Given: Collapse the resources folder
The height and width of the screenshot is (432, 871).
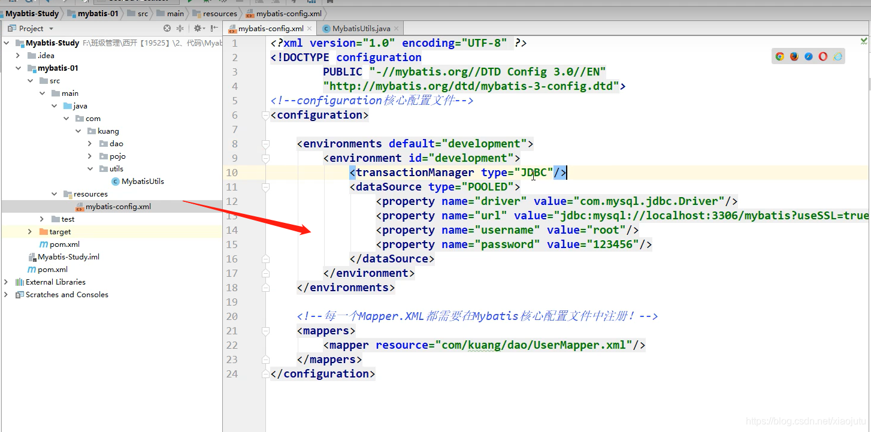Looking at the screenshot, I should (x=54, y=194).
